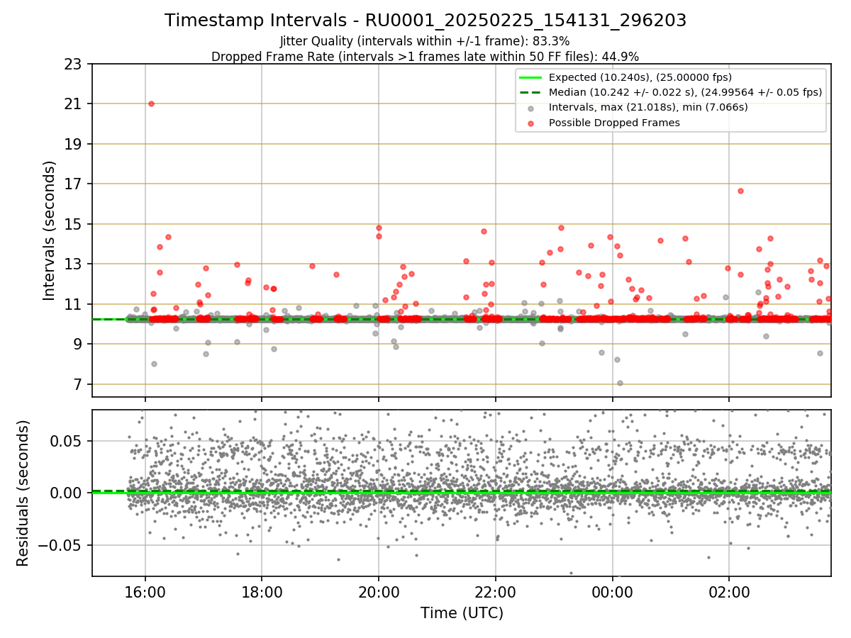Click the 20:00 x-axis tick label
This screenshot has width=851, height=638.
tap(379, 592)
